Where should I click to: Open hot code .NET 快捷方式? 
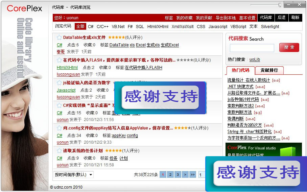point(240,87)
